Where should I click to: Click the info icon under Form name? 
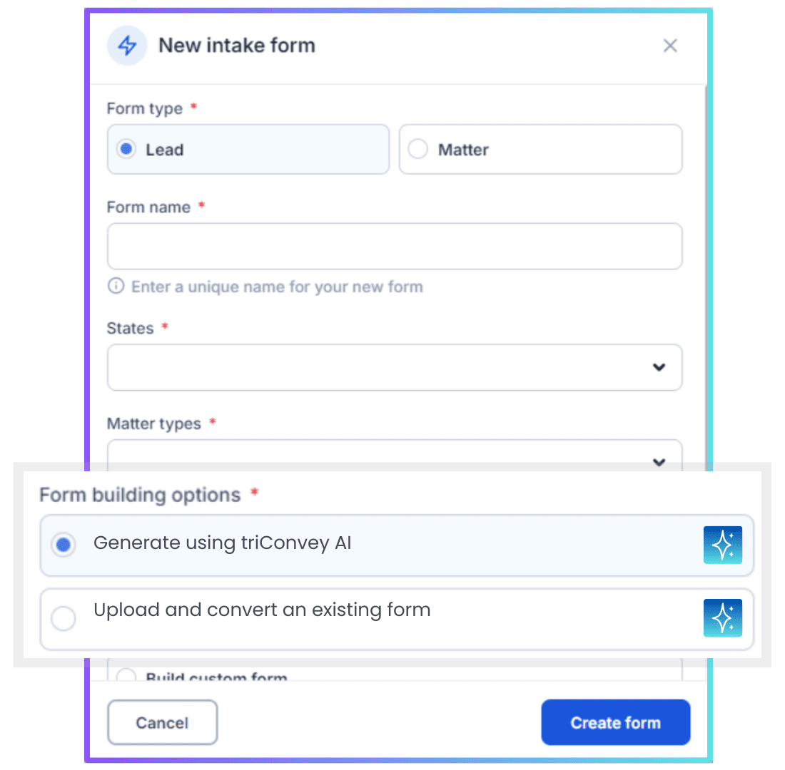(116, 286)
